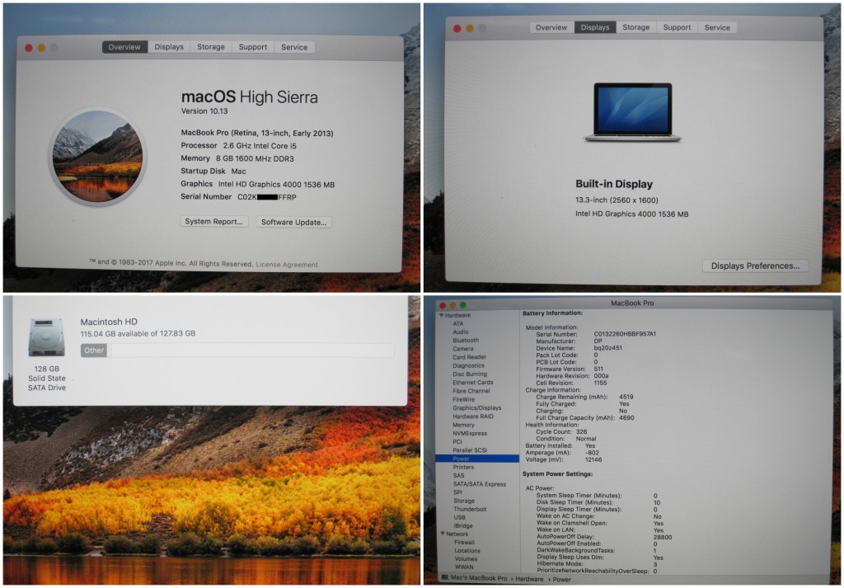844x588 pixels.
Task: Open Service tab in macOS High Sierra window
Action: (294, 47)
